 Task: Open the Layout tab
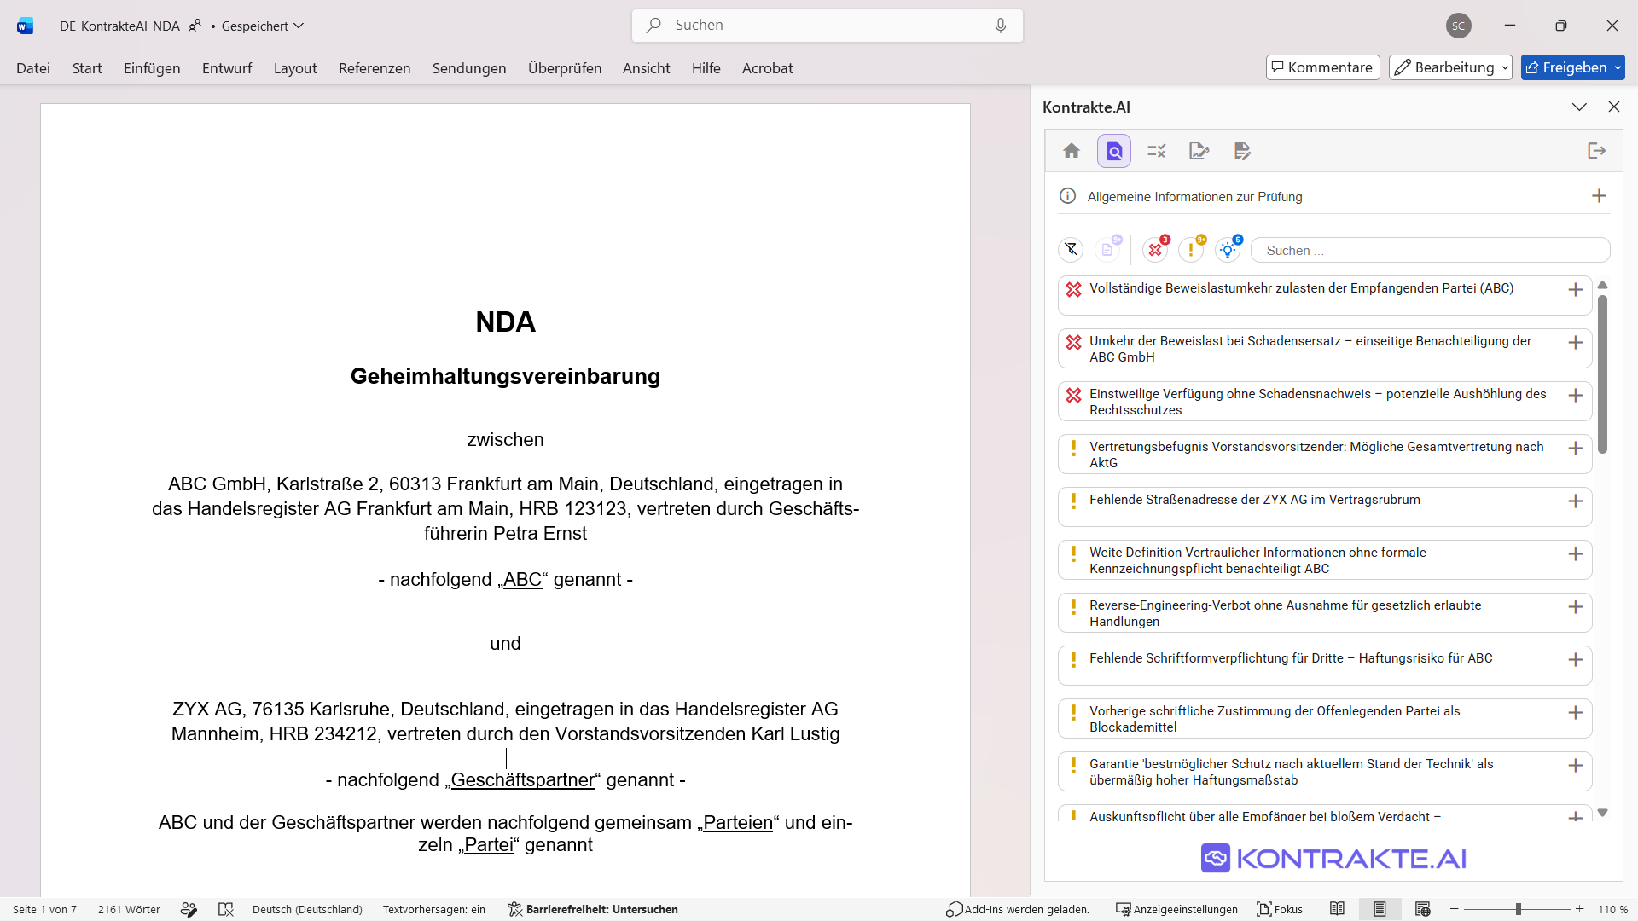295,68
